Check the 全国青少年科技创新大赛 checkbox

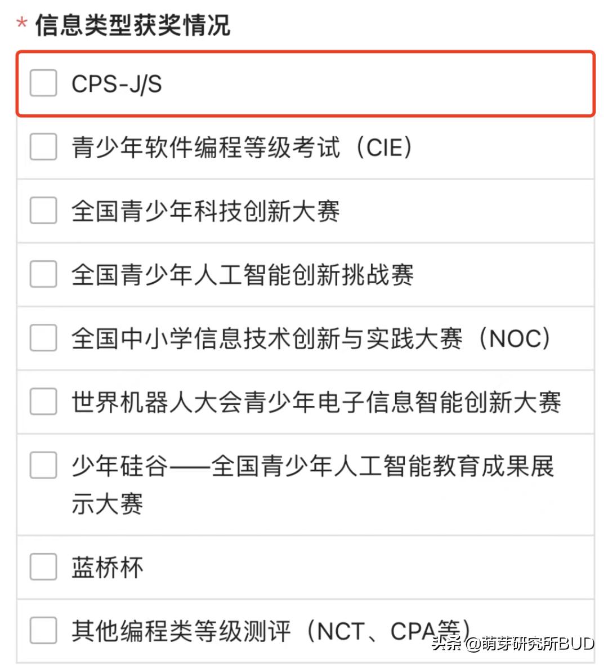43,212
